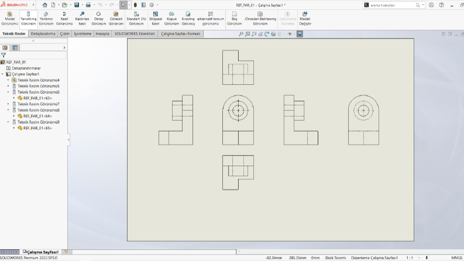Click the Rebuild traffic light icon
The image size is (464, 261).
pos(135,5)
